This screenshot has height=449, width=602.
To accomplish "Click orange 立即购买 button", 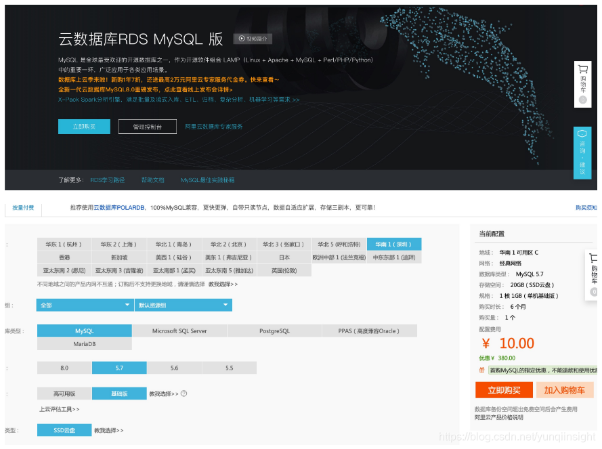I will tap(504, 390).
